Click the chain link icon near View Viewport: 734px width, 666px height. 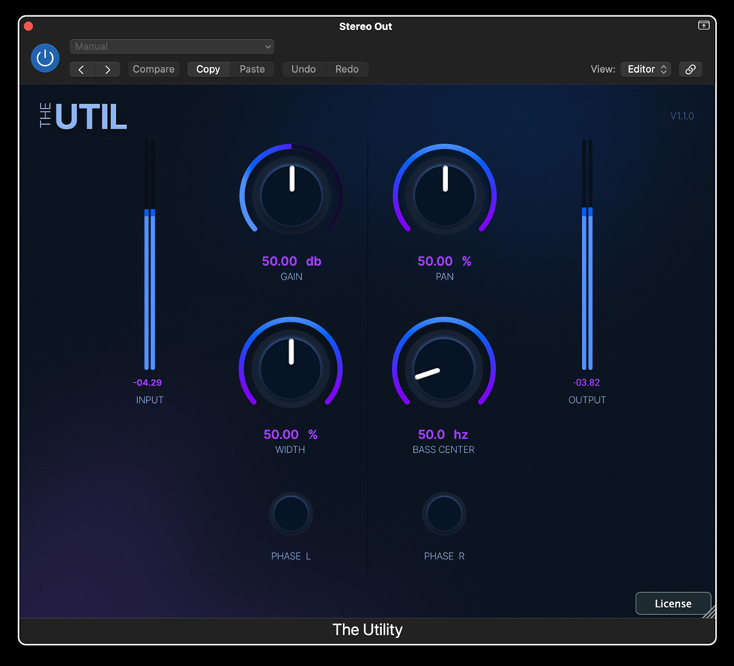click(x=690, y=69)
